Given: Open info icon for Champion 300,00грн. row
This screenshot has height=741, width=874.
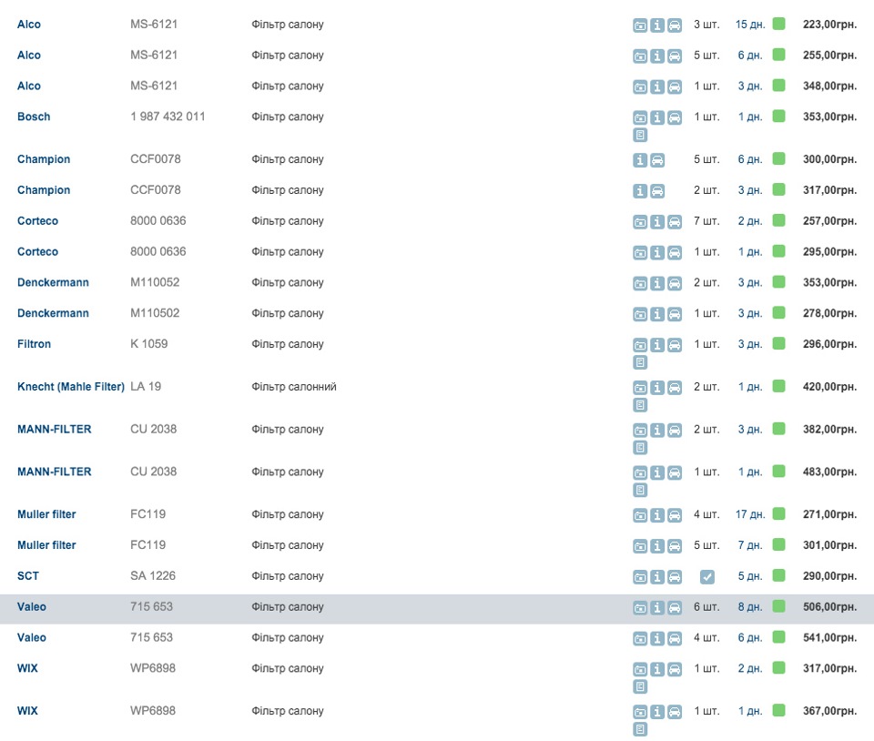Looking at the screenshot, I should coord(640,160).
